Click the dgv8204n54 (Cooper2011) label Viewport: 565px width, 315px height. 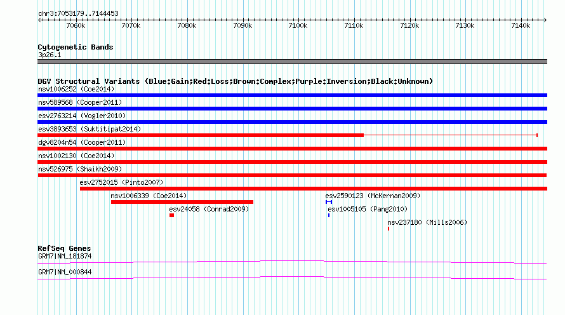82,142
